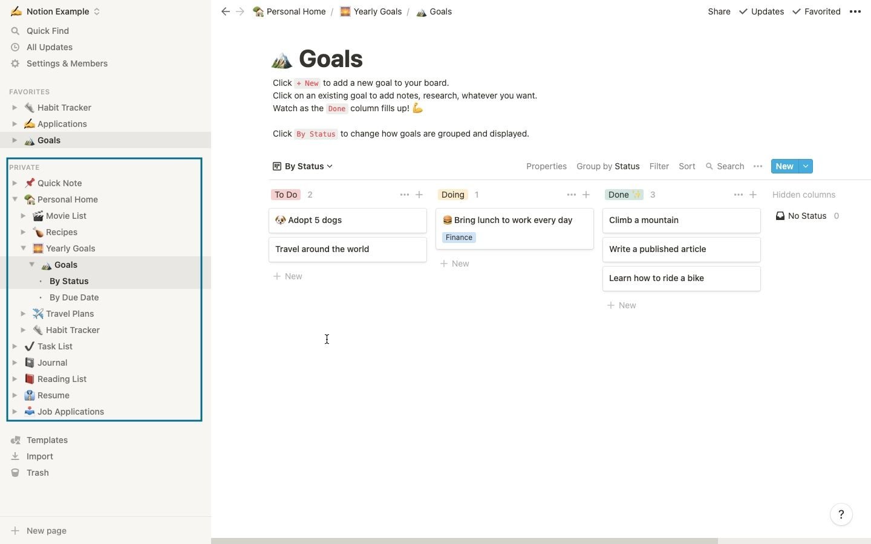Open the Filter menu
This screenshot has width=871, height=544.
(x=659, y=166)
